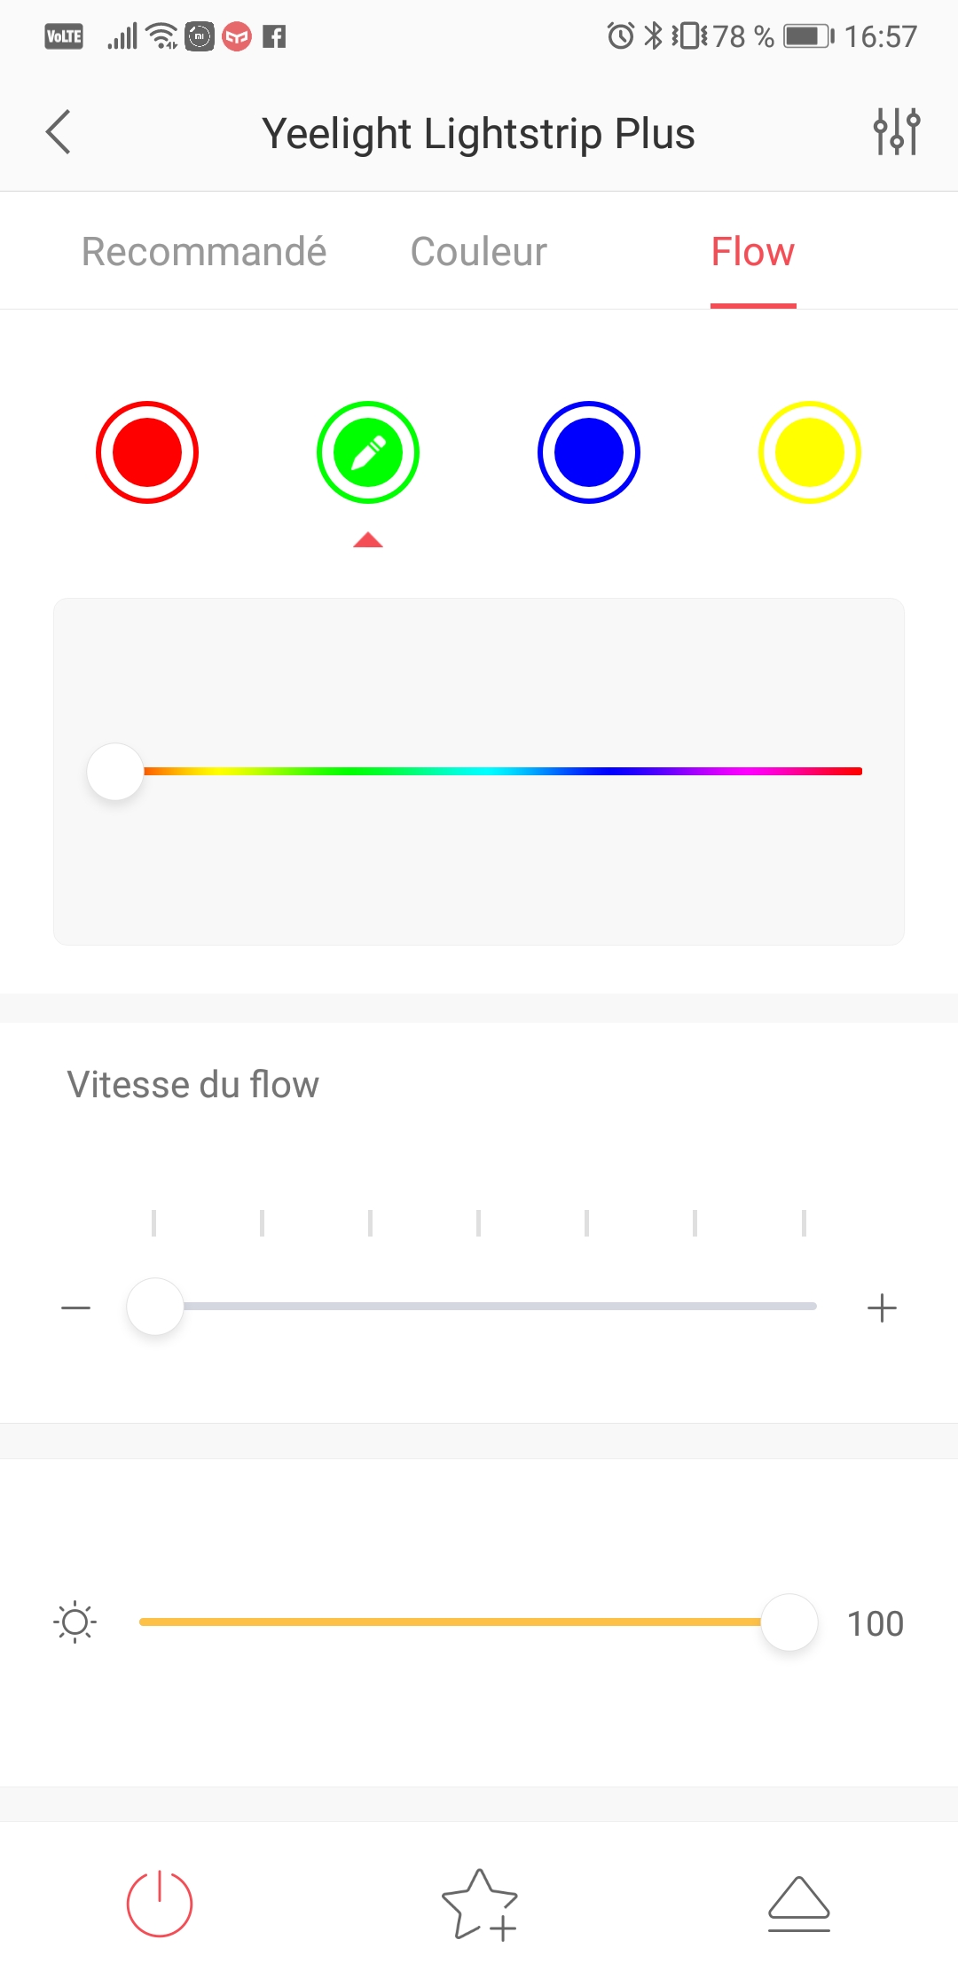Switch to the Couleur tab
The width and height of the screenshot is (958, 1987).
click(479, 252)
